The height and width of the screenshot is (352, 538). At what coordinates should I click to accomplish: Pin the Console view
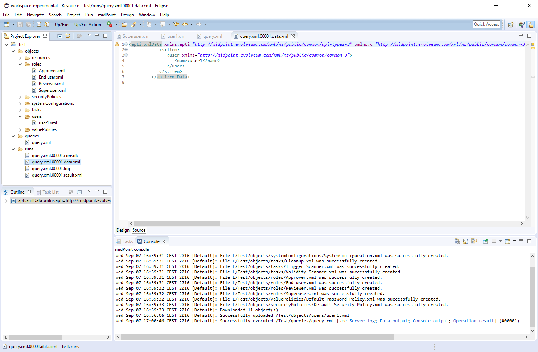485,241
